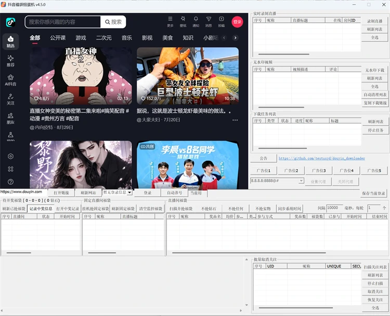390x316 pixels.
Task: Open the AI抖音 sidebar icon
Action: coord(10,80)
